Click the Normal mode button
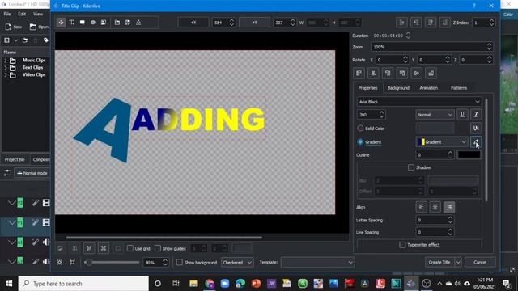Image resolution: width=518 pixels, height=291 pixels. pos(32,173)
